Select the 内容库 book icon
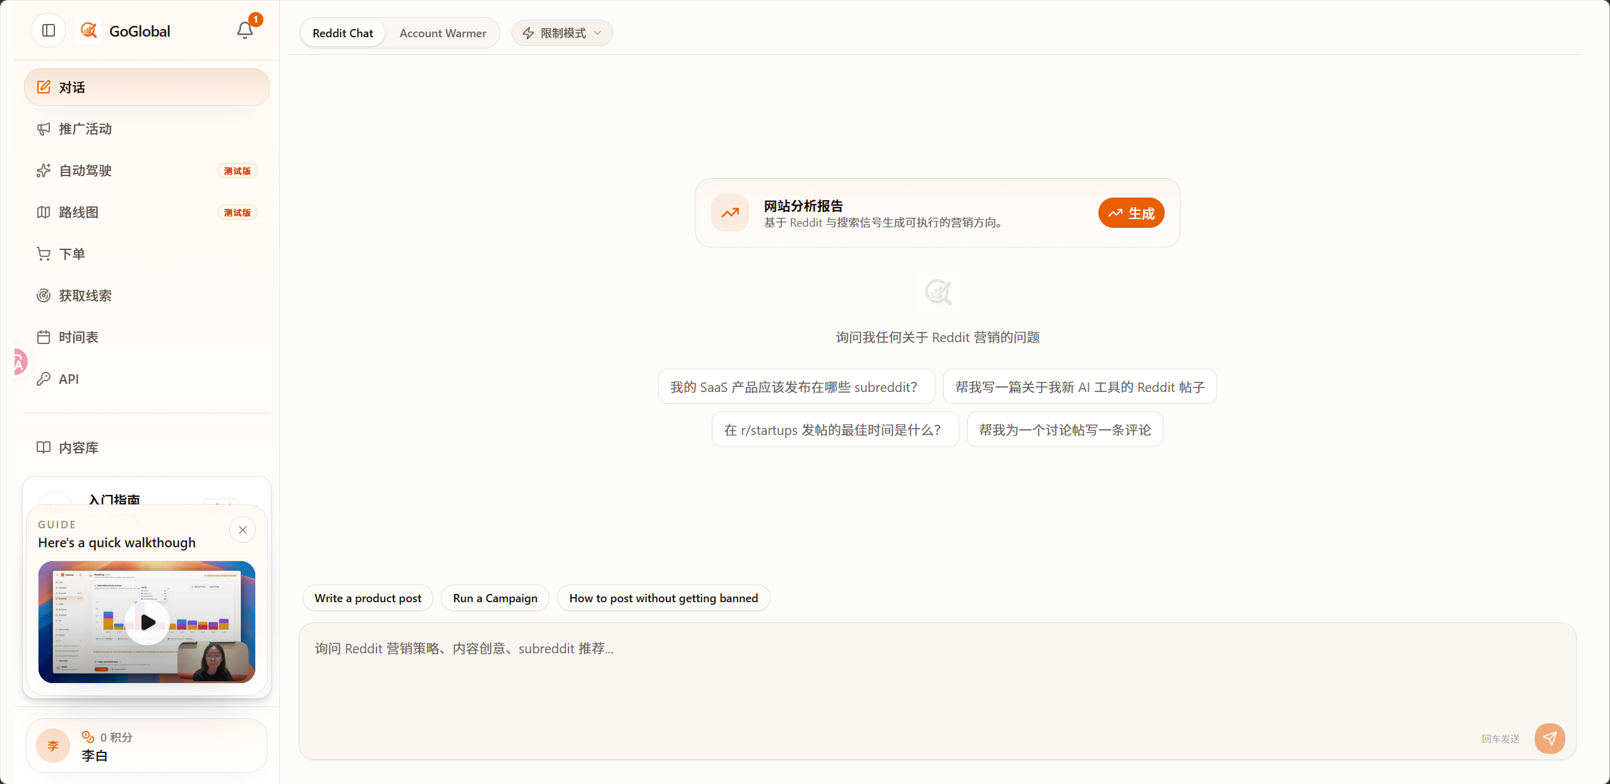 pos(44,448)
